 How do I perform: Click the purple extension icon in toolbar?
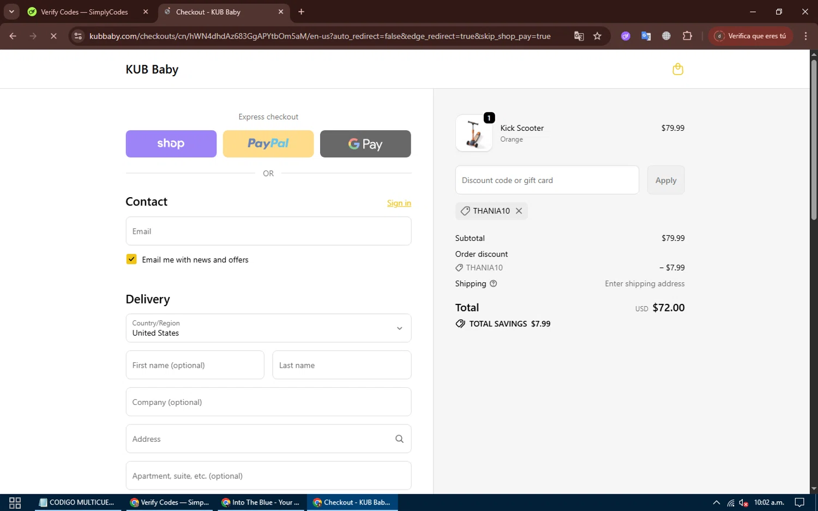625,36
